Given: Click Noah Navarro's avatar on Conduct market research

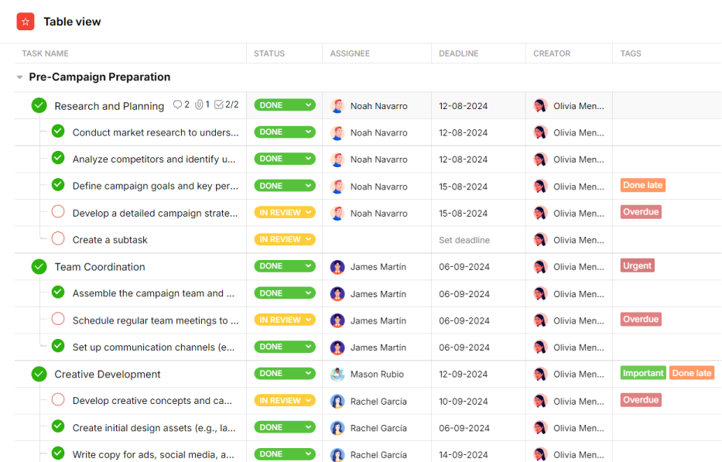Looking at the screenshot, I should pos(338,132).
